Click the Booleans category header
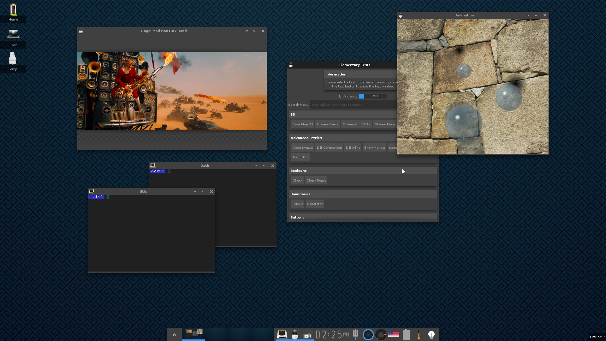Screen dimensions: 606x341 (363, 171)
